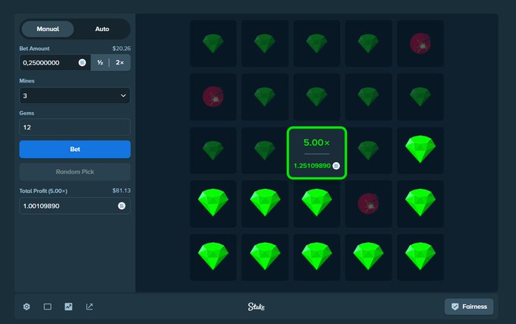Halve the bet with the ½ button
This screenshot has height=324, width=516.
pos(100,62)
